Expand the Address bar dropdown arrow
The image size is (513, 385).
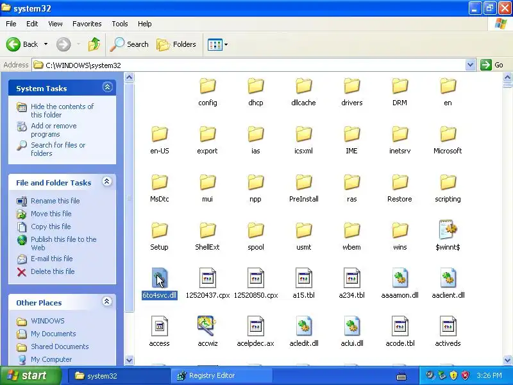(x=470, y=65)
